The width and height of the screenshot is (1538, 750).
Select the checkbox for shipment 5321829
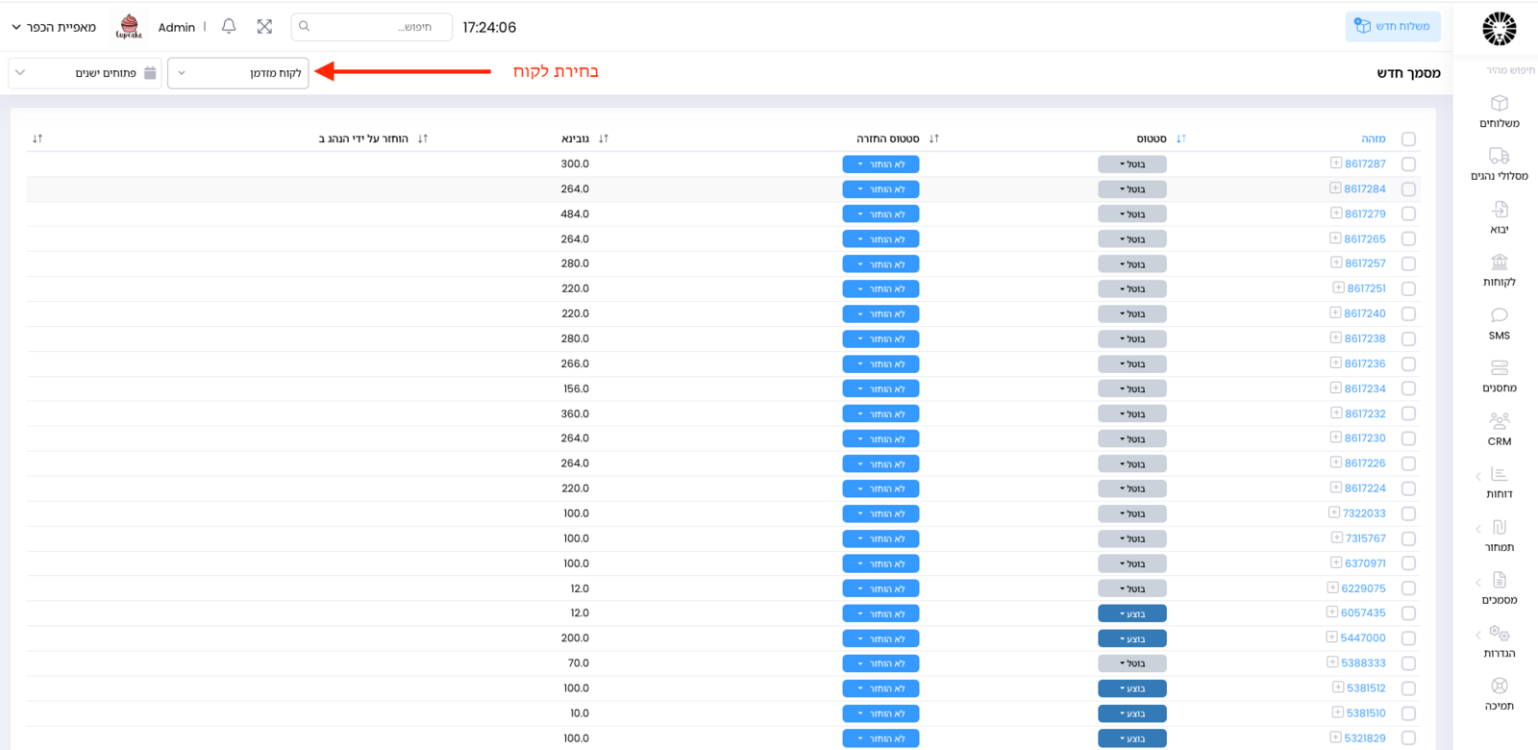[x=1408, y=737]
